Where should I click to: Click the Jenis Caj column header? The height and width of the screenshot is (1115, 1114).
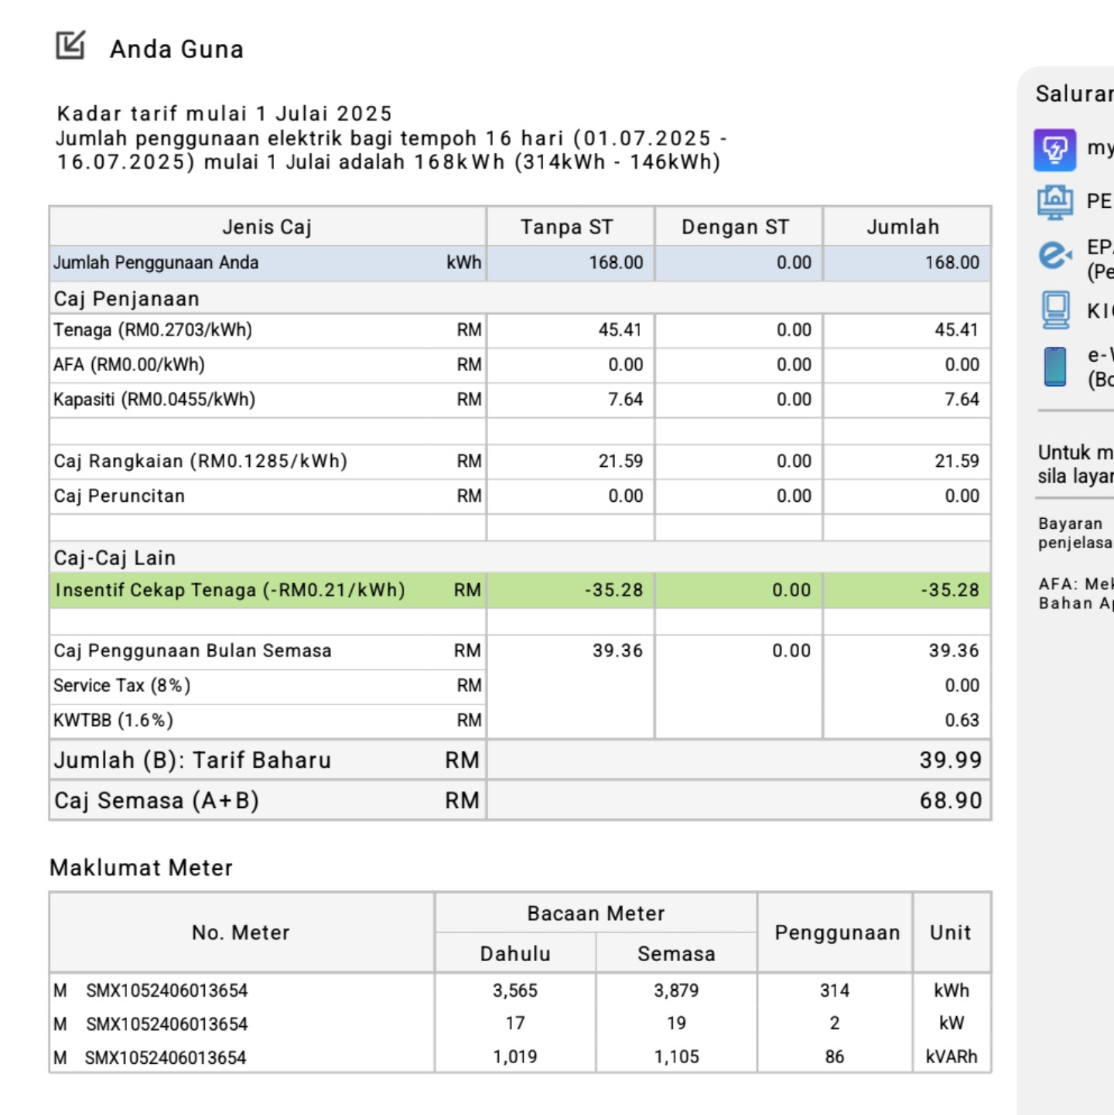pyautogui.click(x=267, y=227)
